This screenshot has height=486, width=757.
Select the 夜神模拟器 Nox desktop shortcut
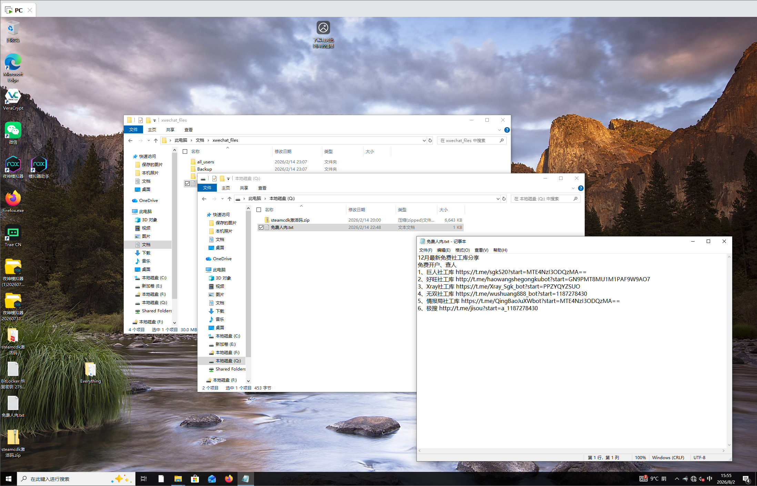(13, 167)
